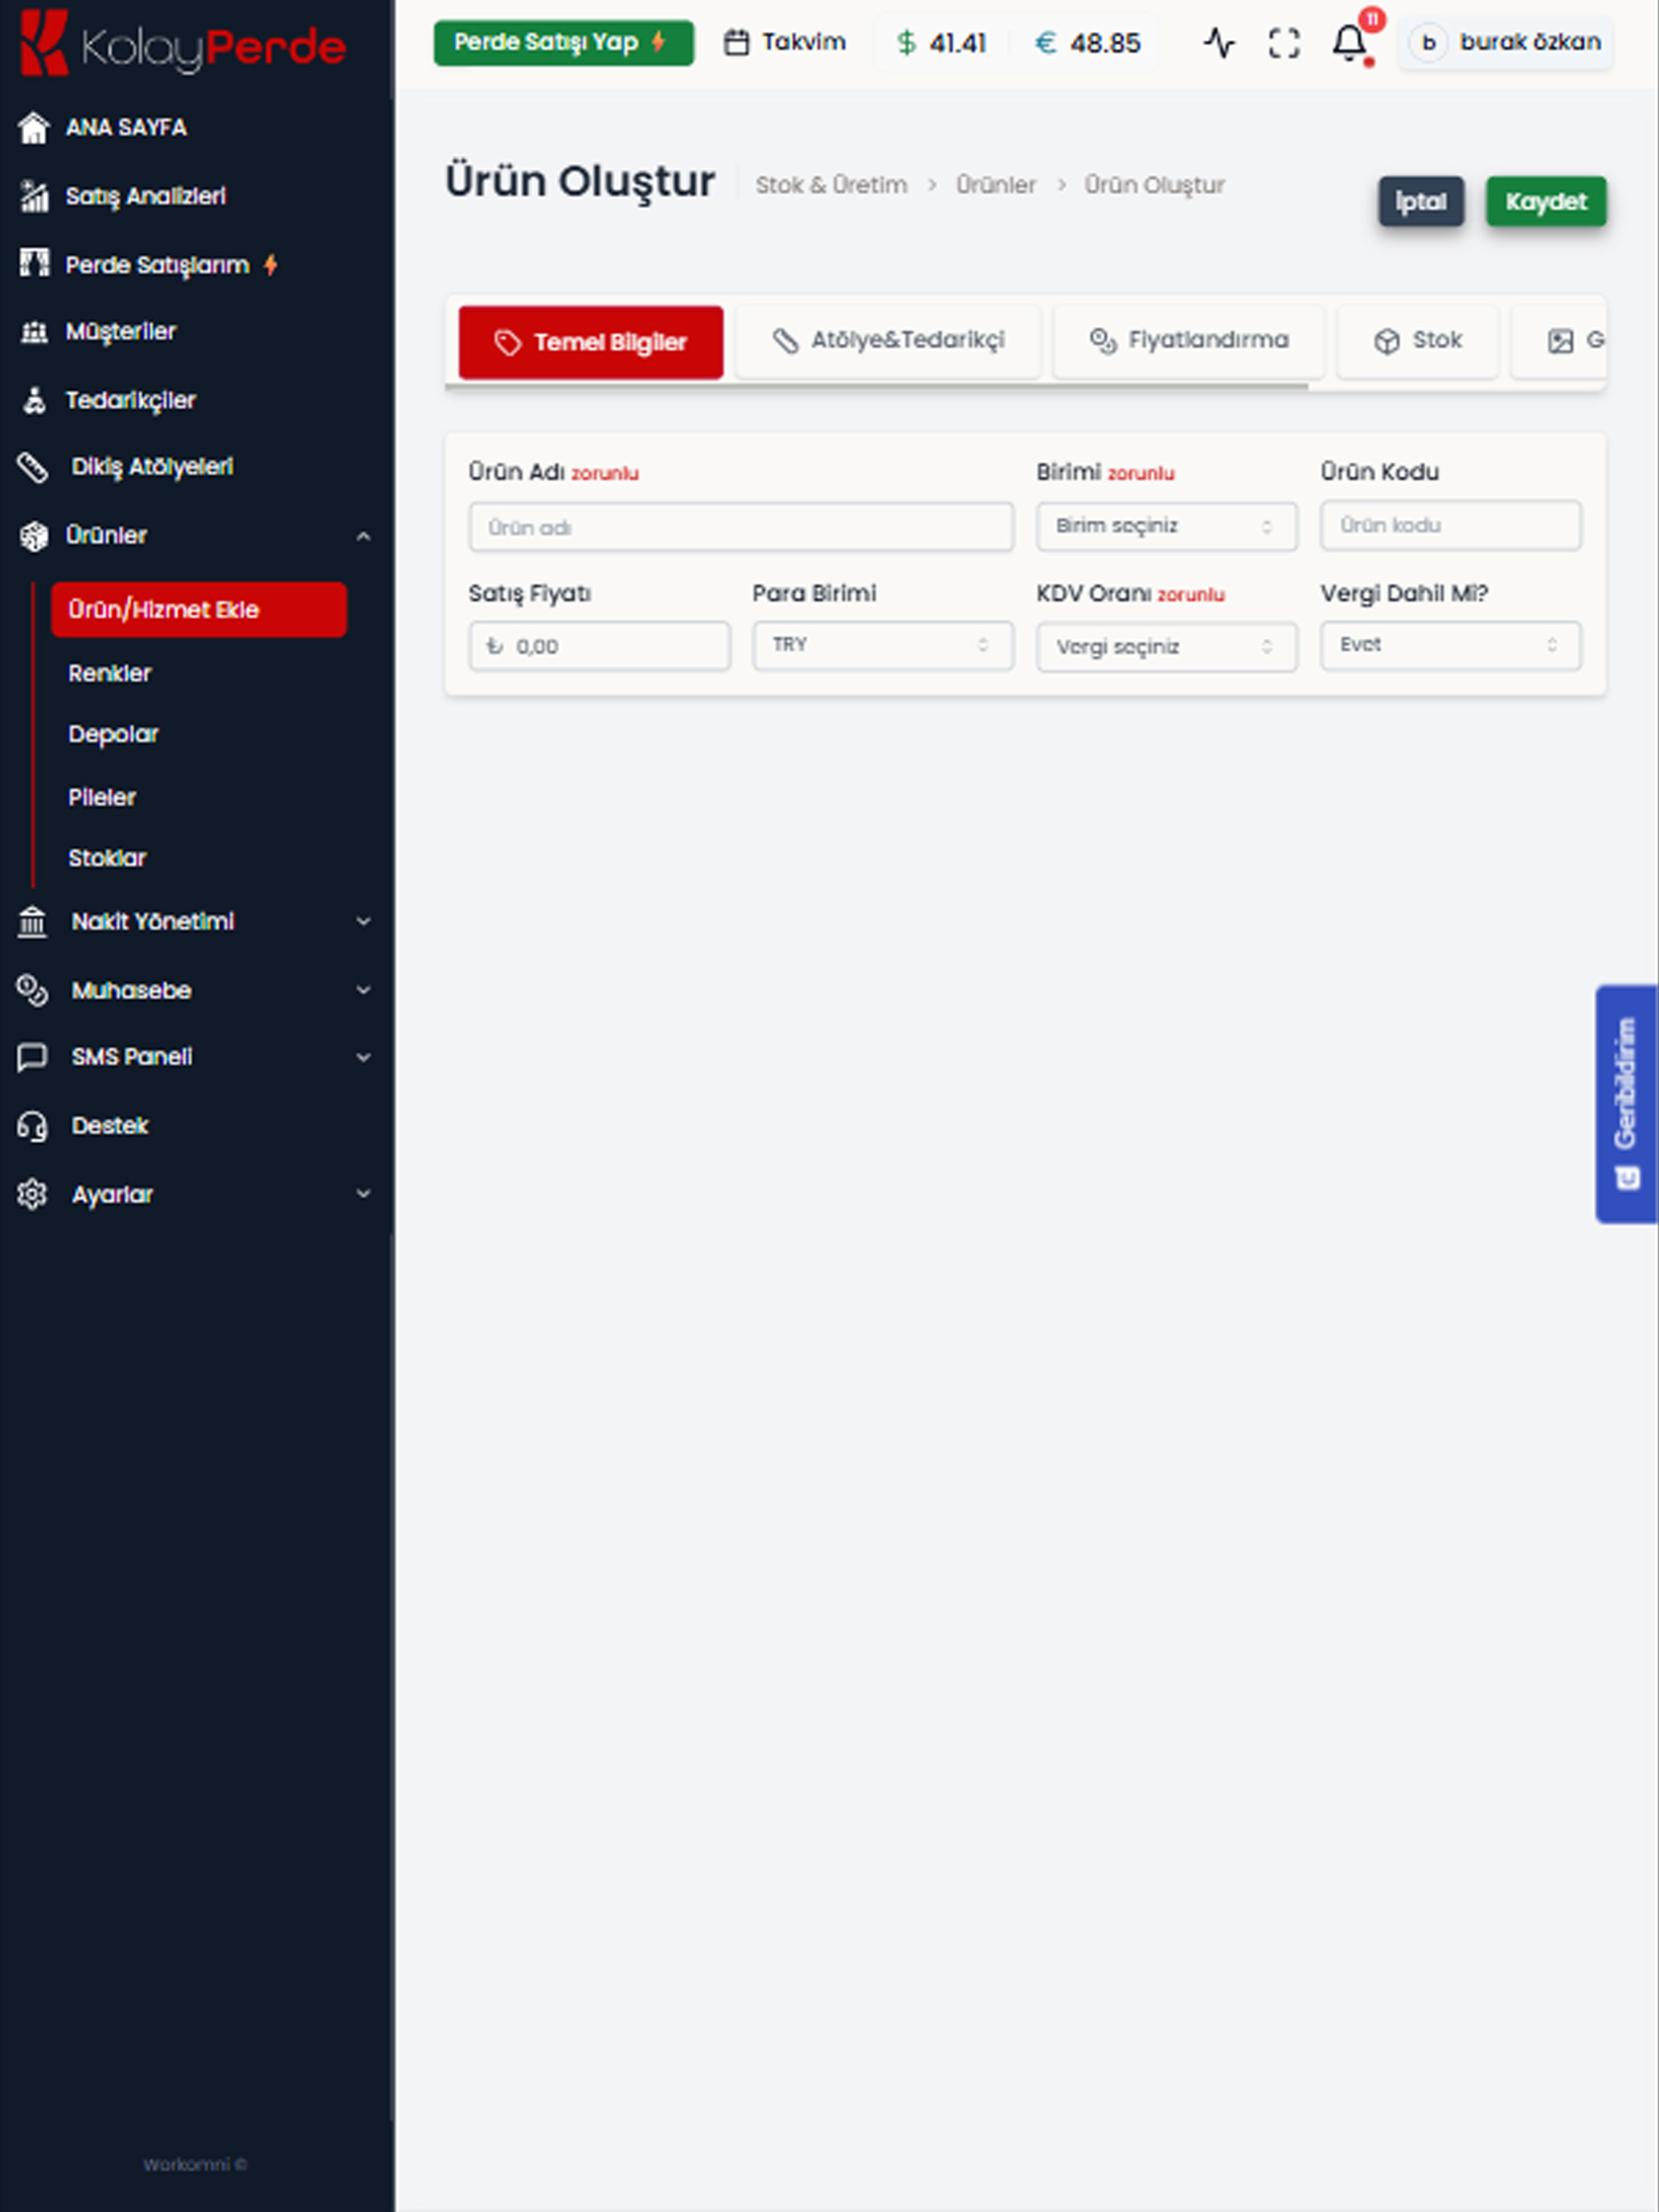Open the Geribildirim feedback tab
This screenshot has width=1659, height=2212.
click(x=1626, y=1104)
